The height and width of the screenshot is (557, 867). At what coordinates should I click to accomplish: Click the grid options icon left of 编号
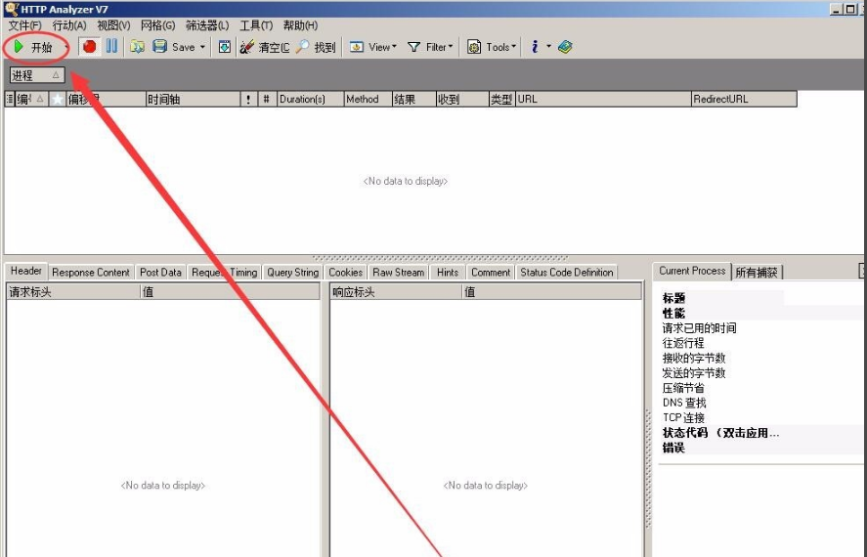point(10,99)
